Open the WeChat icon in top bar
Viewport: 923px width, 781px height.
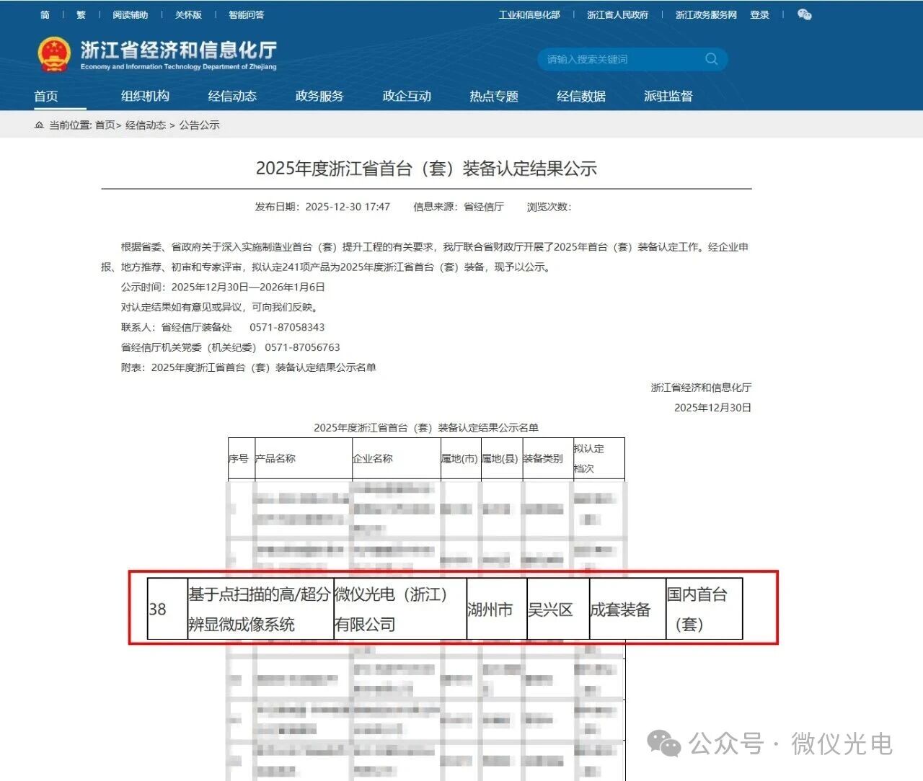(804, 14)
